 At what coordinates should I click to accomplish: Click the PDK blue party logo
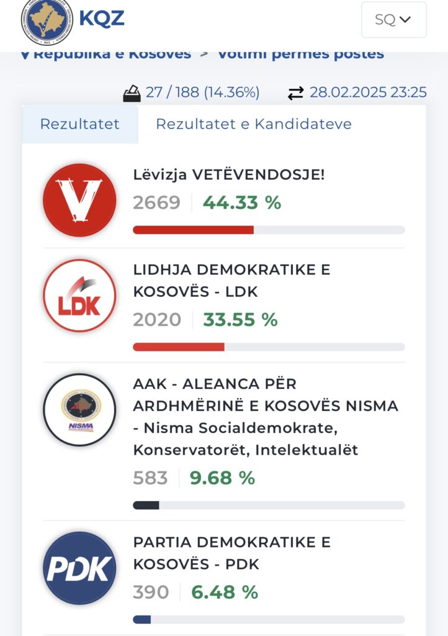point(79,568)
